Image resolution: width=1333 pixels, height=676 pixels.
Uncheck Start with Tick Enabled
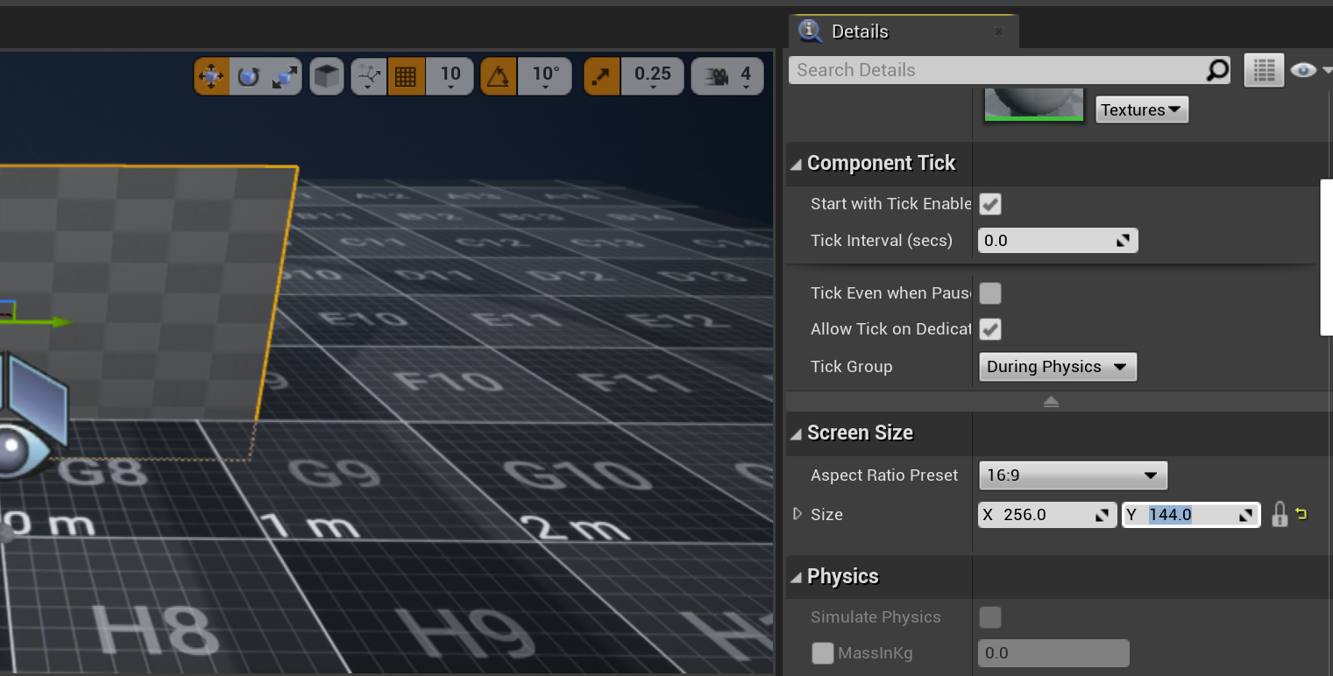(990, 204)
